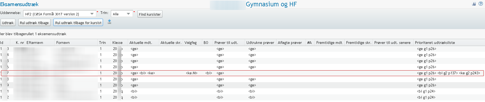Click the Find kursister button
Screen dimensions: 485x102
(150, 14)
